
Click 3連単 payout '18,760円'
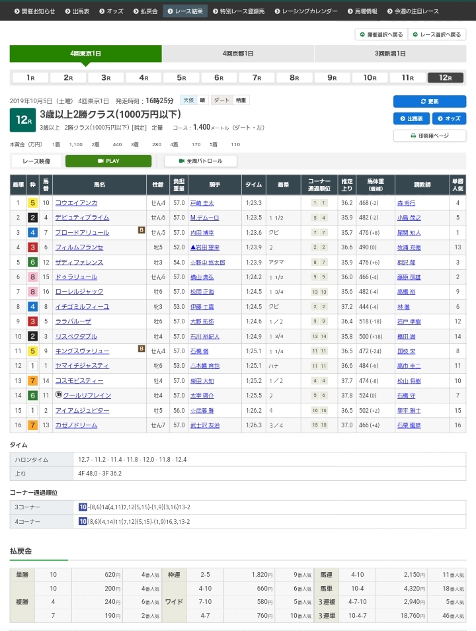[x=413, y=616]
